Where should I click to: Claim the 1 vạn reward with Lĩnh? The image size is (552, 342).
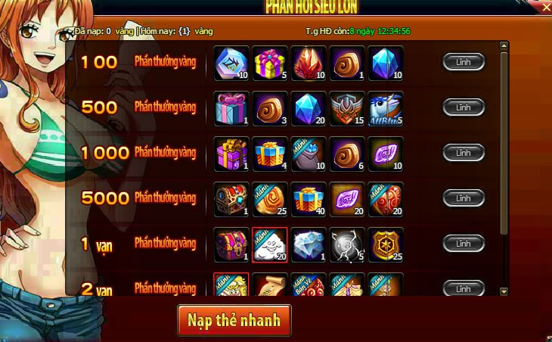coord(464,244)
